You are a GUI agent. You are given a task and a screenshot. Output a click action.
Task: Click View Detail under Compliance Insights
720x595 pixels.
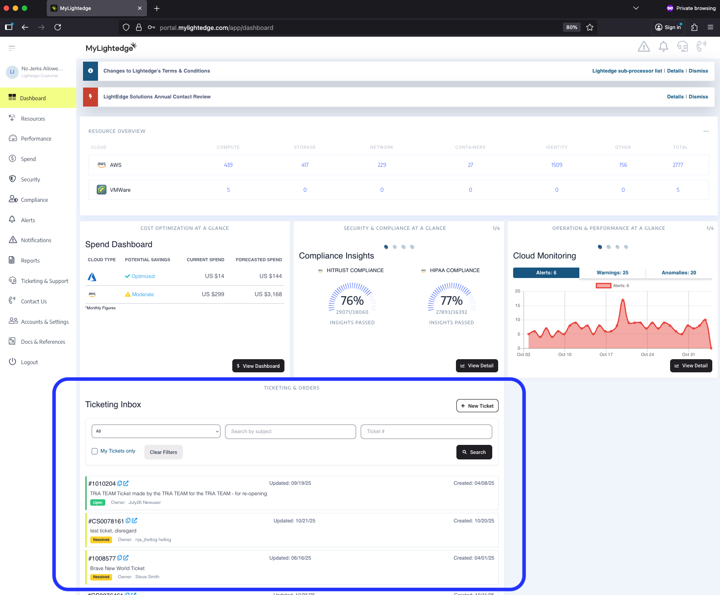pos(477,366)
